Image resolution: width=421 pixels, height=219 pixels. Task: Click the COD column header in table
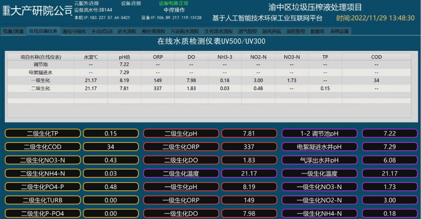tap(376, 57)
